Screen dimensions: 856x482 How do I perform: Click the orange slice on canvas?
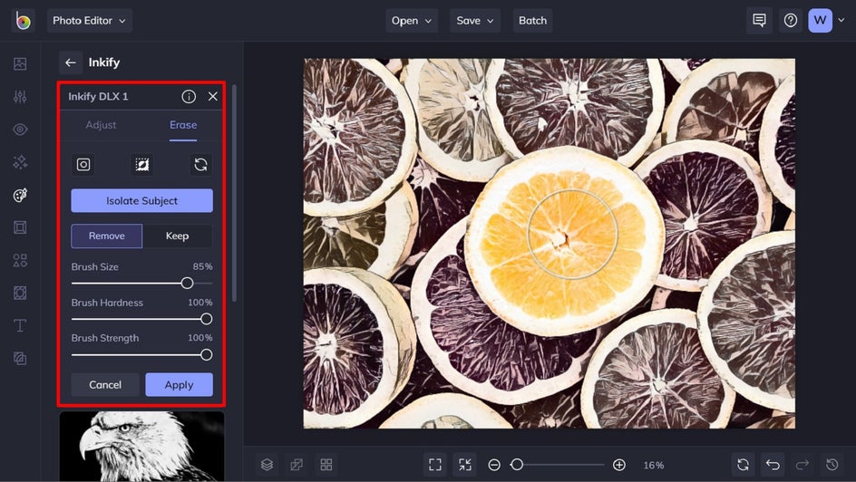click(565, 240)
